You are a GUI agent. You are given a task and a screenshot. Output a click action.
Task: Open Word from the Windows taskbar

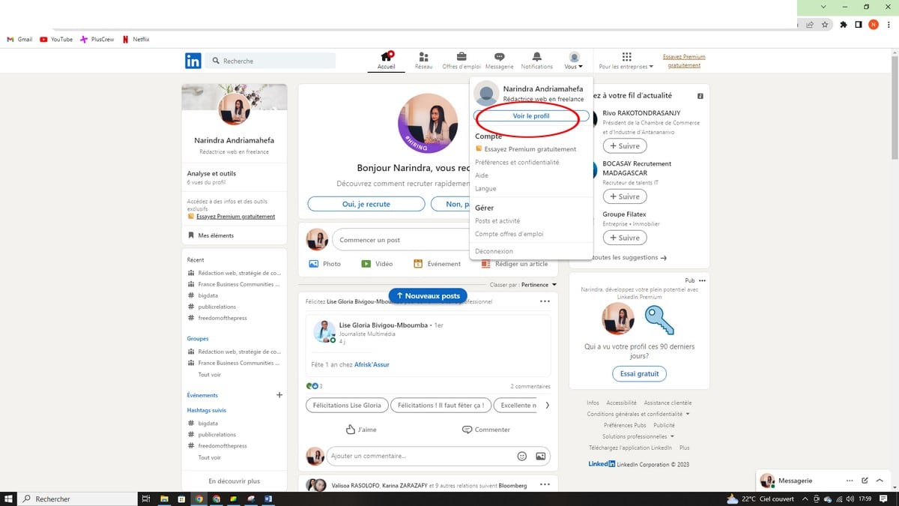click(x=268, y=499)
